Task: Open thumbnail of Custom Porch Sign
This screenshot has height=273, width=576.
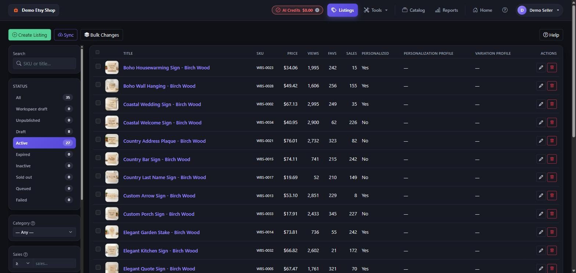Action: 112,214
